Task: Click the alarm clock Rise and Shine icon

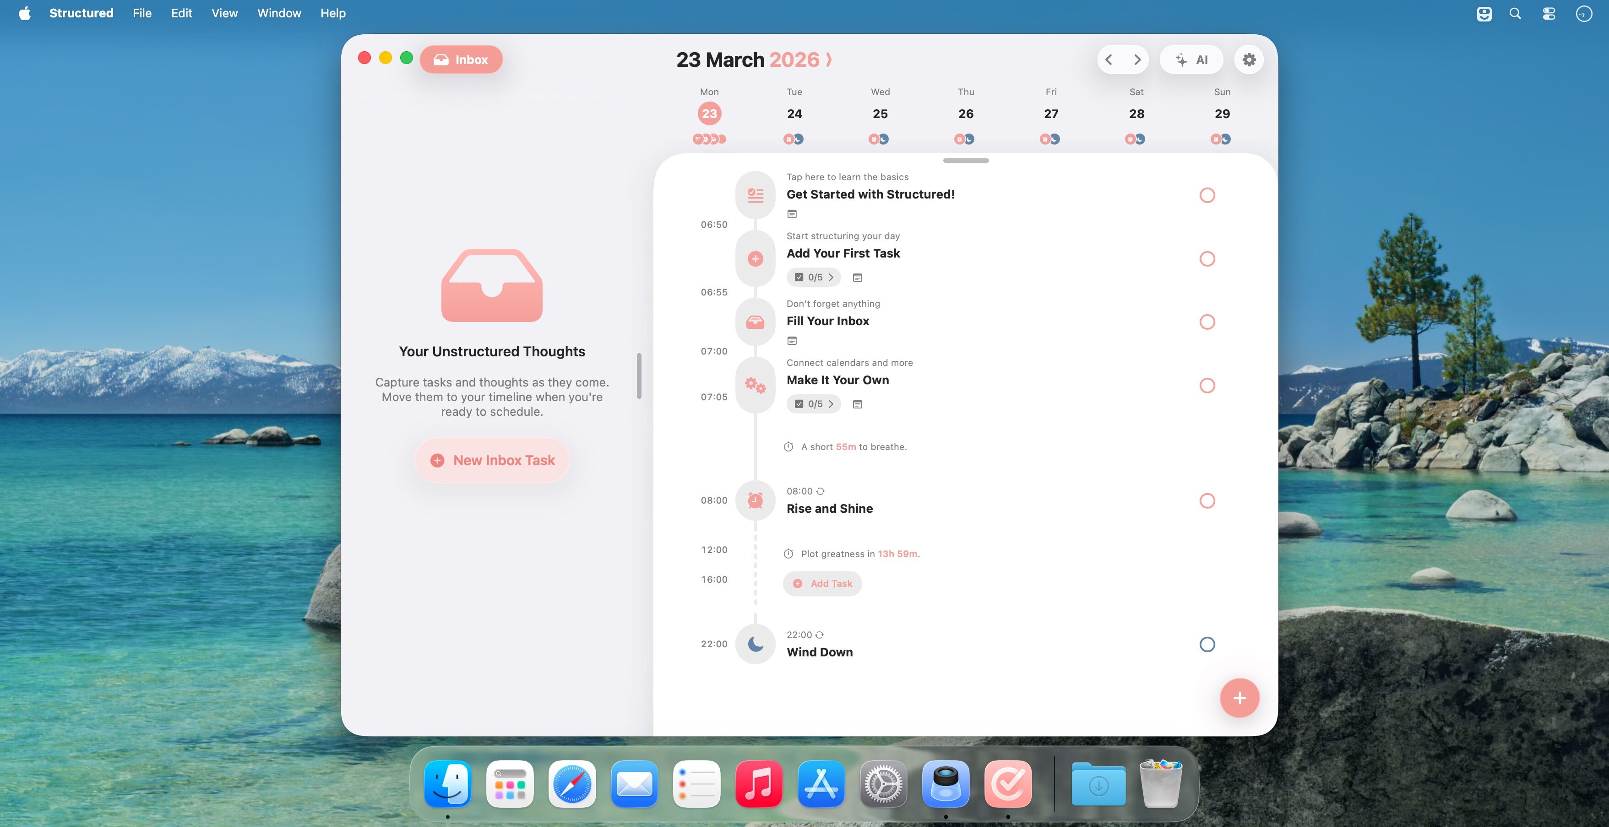Action: 755,500
